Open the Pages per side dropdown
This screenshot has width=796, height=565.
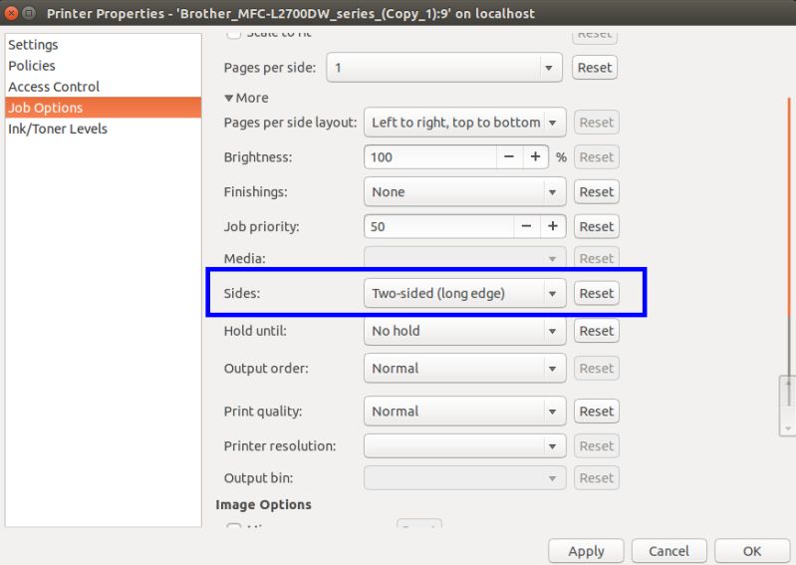444,68
